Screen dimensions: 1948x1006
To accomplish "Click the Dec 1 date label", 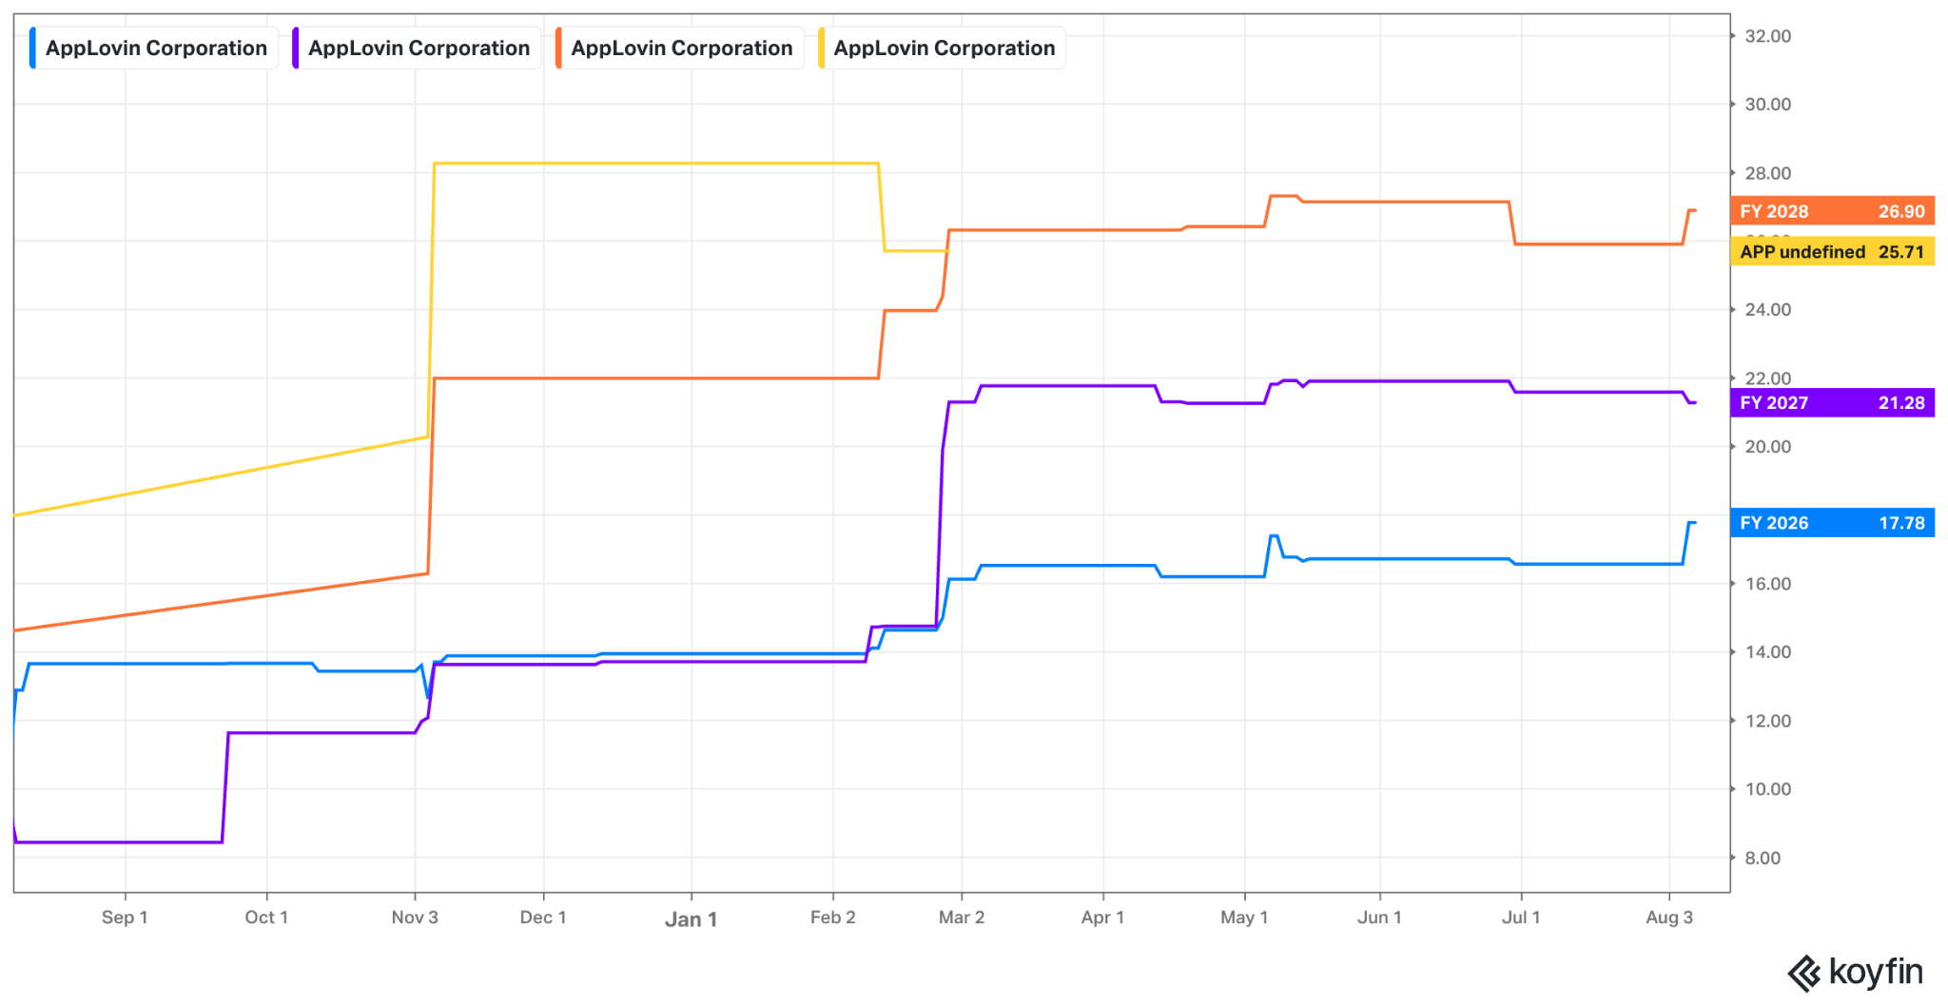I will [543, 918].
